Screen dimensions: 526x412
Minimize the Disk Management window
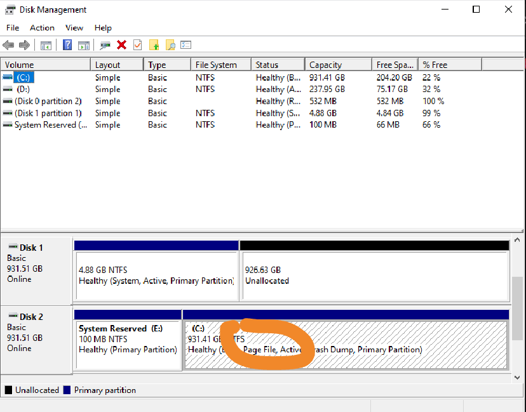(445, 10)
